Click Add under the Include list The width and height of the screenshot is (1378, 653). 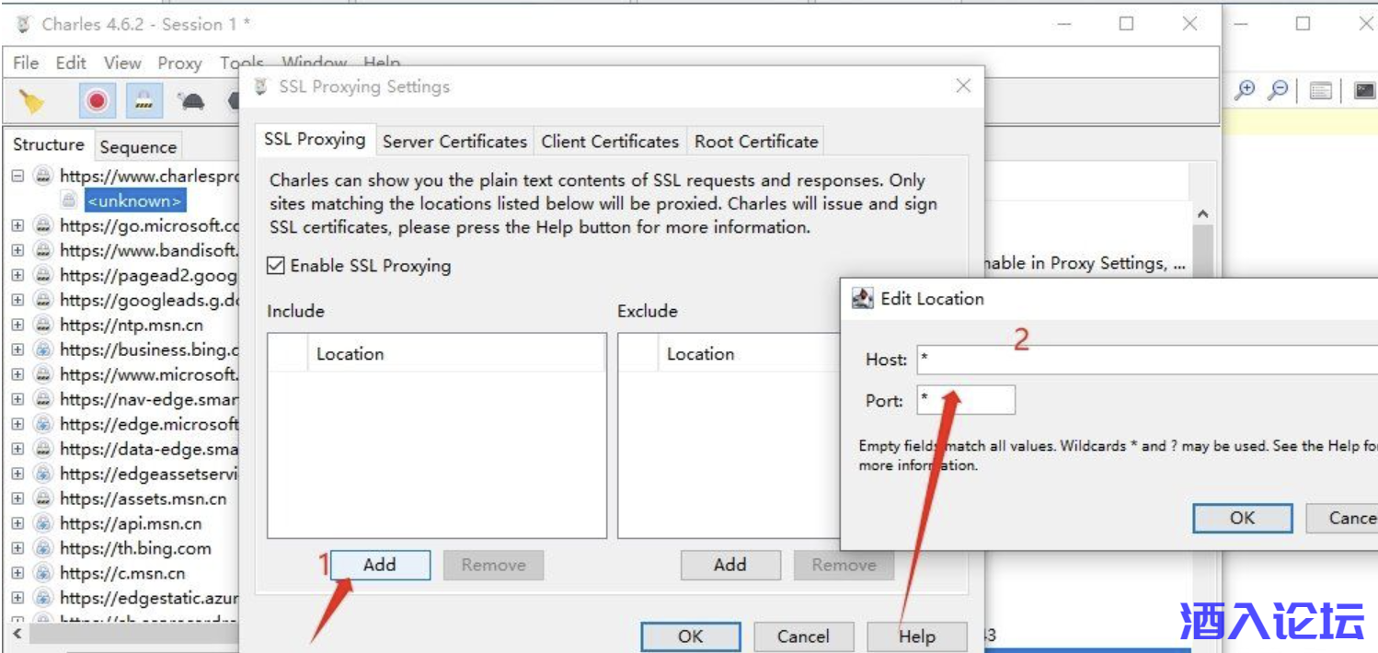pos(379,565)
